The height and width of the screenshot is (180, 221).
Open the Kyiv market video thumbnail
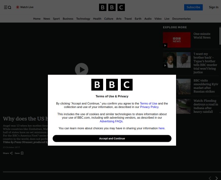[x=183, y=87]
